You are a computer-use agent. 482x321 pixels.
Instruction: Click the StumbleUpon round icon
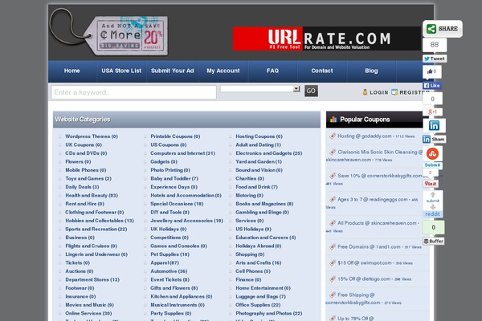click(432, 153)
